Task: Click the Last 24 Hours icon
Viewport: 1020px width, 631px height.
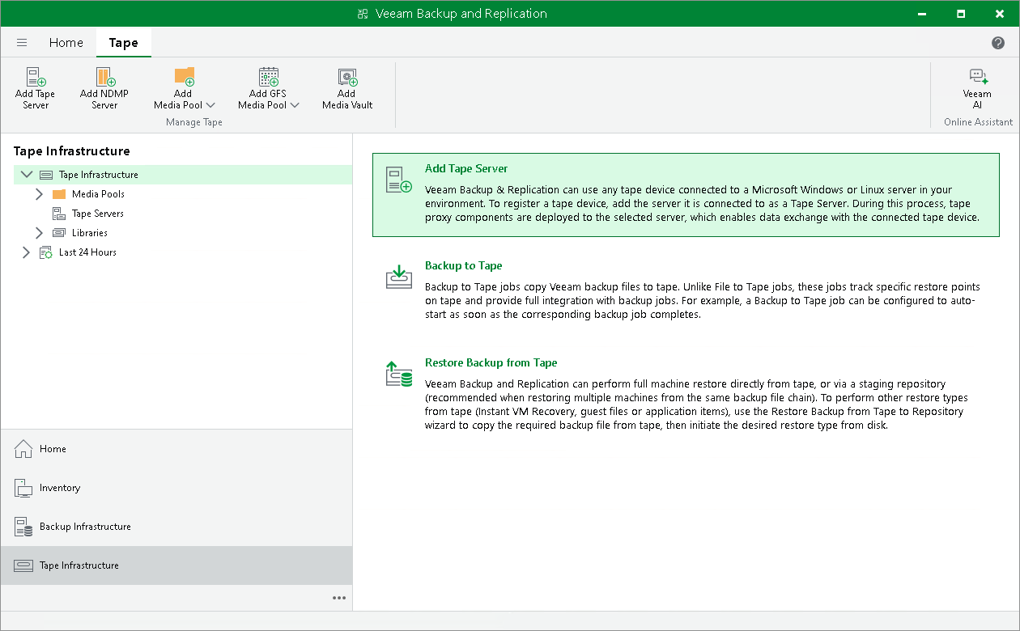Action: tap(46, 252)
